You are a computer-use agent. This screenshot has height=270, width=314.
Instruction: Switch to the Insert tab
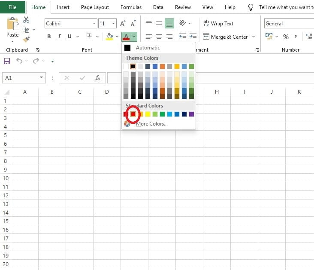pyautogui.click(x=63, y=7)
